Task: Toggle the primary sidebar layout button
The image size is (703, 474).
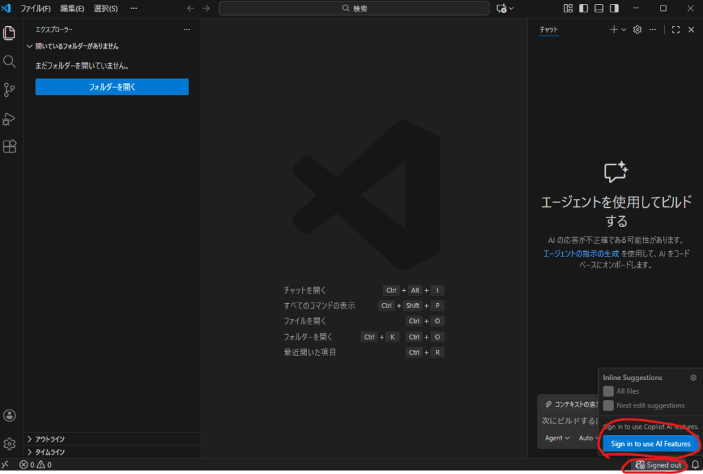Action: tap(584, 8)
